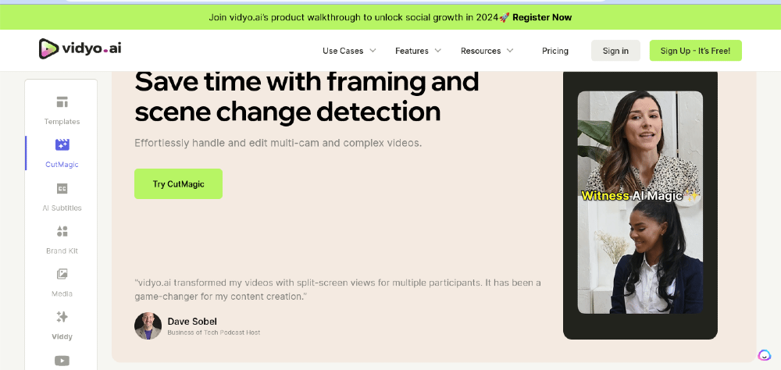The image size is (781, 370).
Task: Open the chat widget icon bottom-right
Action: click(764, 355)
